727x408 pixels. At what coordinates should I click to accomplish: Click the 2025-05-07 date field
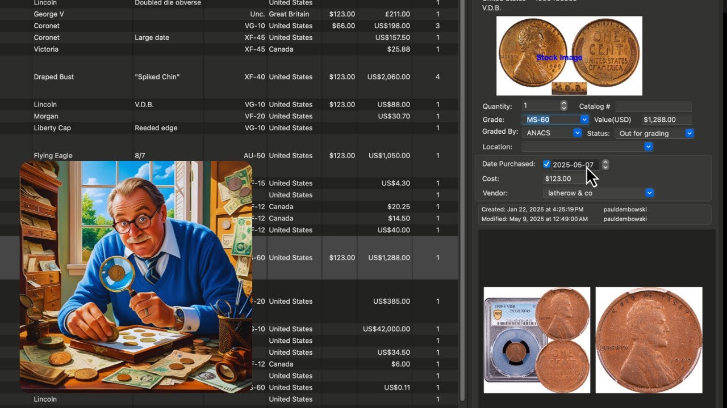pyautogui.click(x=575, y=165)
